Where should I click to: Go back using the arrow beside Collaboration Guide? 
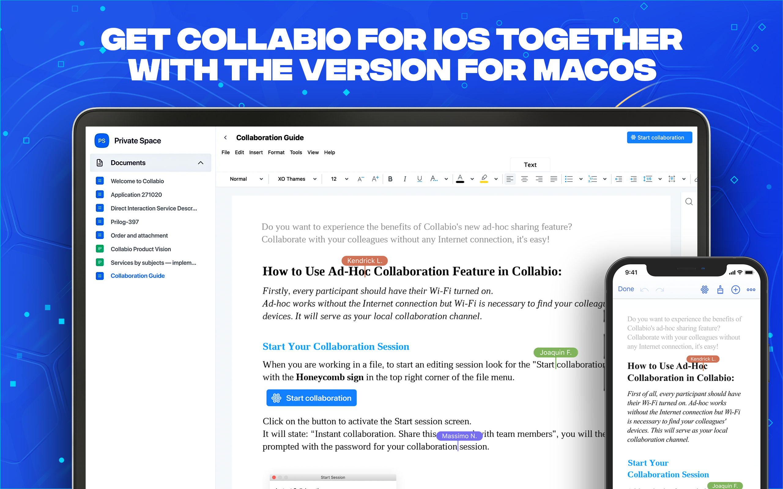pyautogui.click(x=225, y=138)
